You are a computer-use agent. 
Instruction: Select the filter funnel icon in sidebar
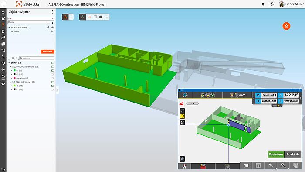point(3,25)
